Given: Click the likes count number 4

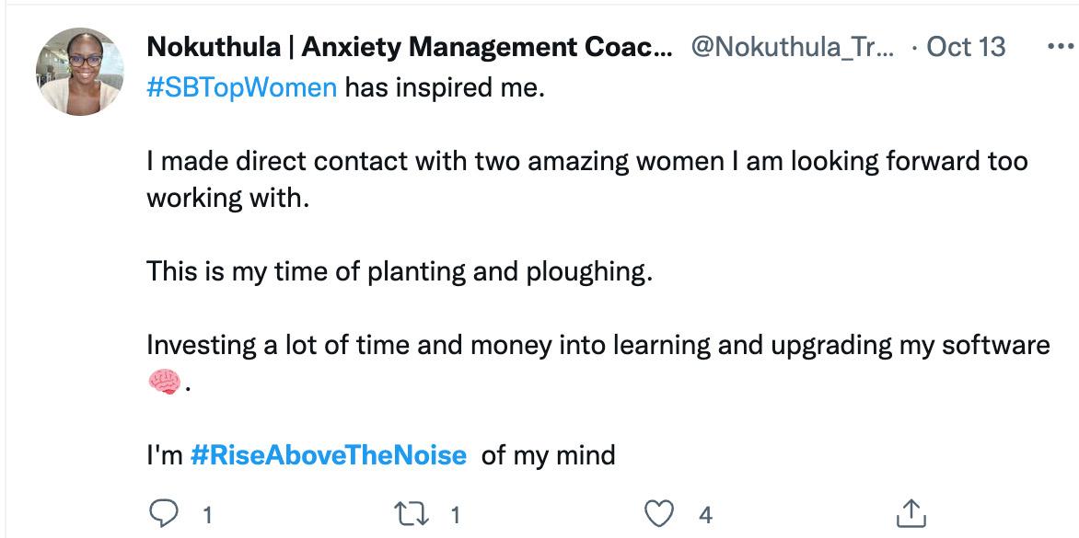Looking at the screenshot, I should click(705, 515).
